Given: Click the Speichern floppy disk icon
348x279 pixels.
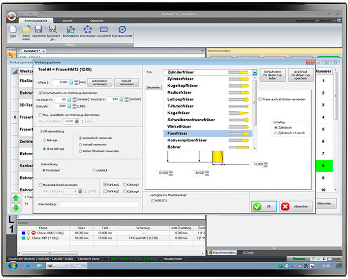Looking at the screenshot, I should [38, 30].
